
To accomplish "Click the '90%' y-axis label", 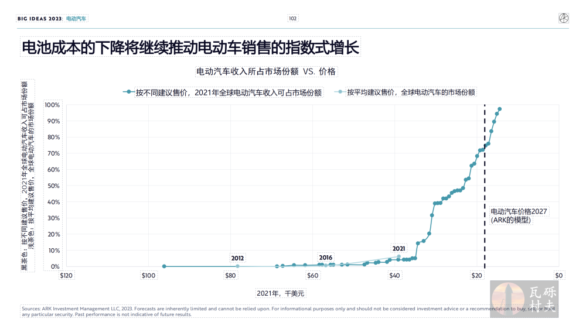I will (53, 121).
